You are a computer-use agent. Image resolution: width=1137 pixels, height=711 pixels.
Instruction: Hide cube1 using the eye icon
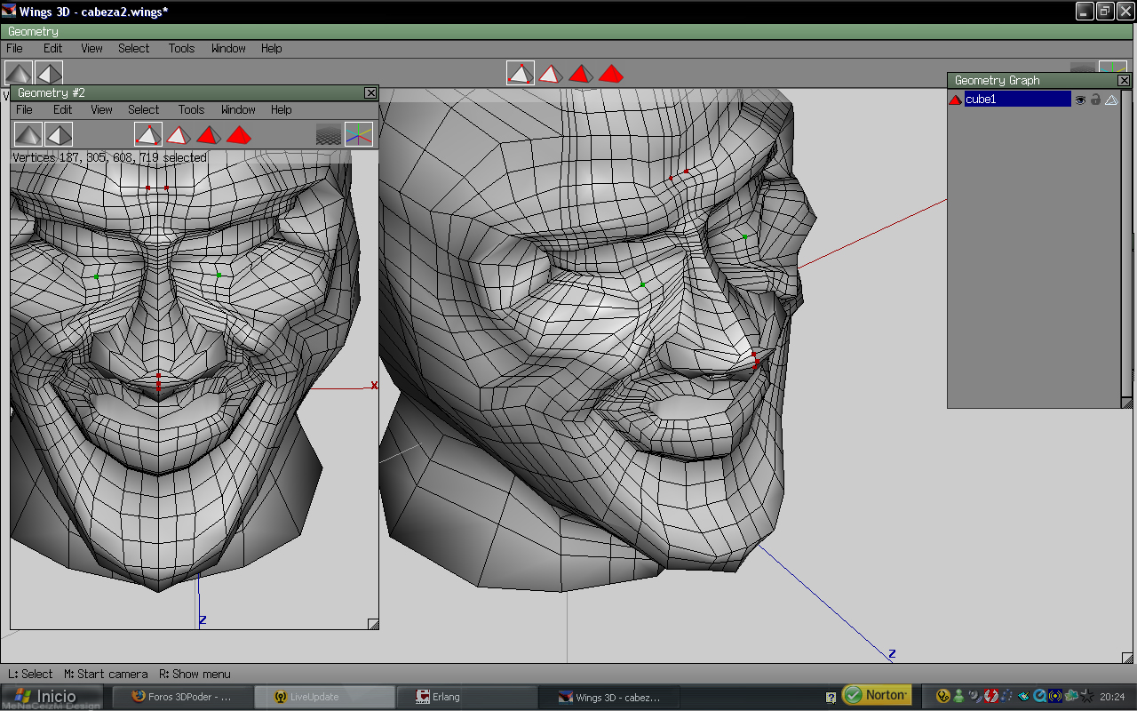[x=1080, y=100]
